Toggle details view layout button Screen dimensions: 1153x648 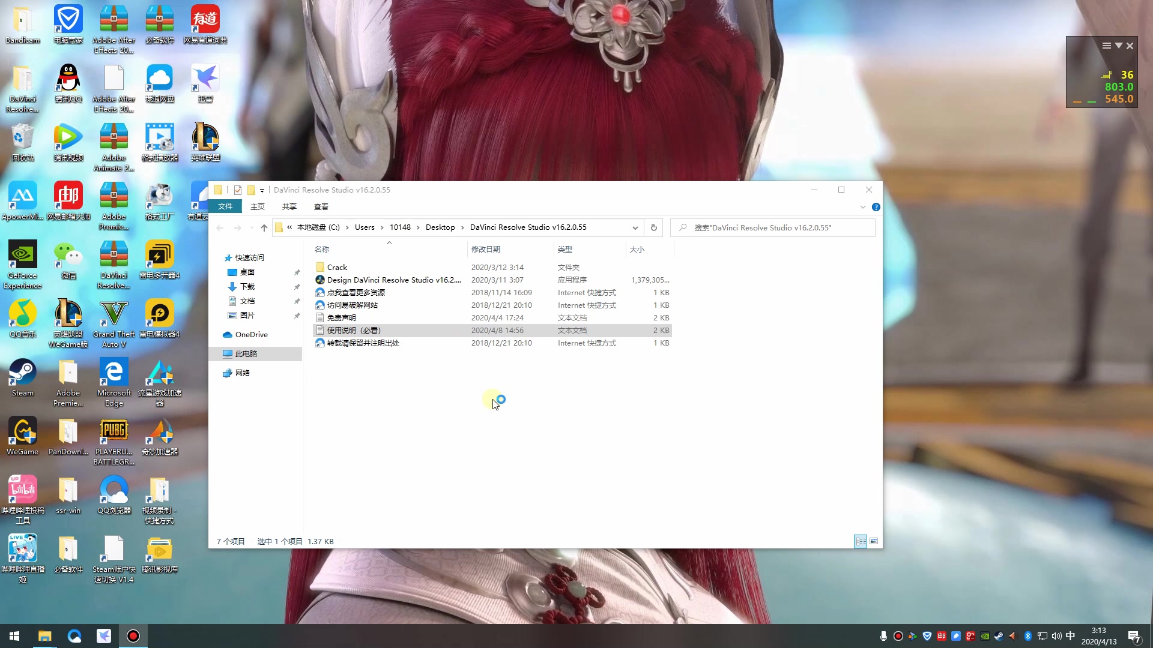tap(861, 541)
